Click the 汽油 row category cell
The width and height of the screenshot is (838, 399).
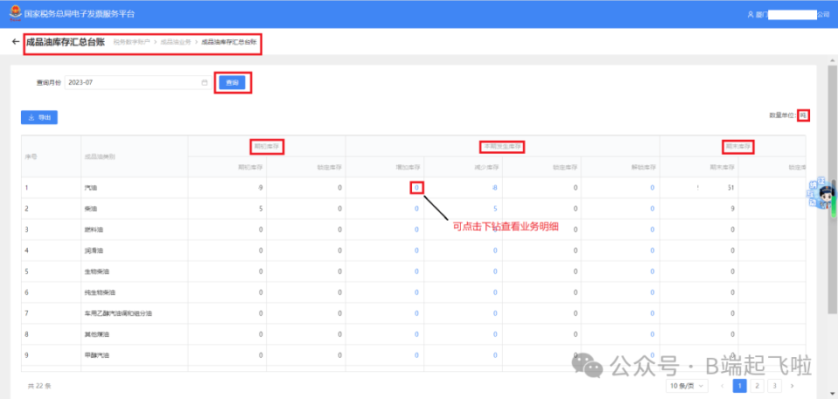(x=134, y=188)
